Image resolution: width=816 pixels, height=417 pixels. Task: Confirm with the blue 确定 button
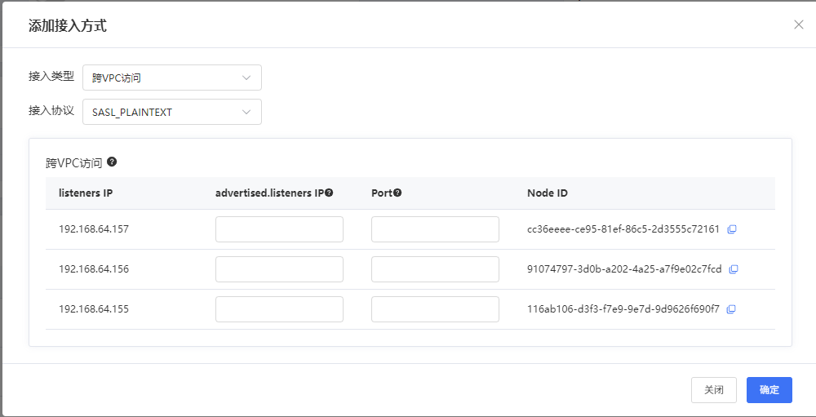click(x=769, y=390)
